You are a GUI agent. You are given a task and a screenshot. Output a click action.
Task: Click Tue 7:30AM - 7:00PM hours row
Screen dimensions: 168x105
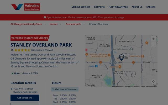[65, 99]
